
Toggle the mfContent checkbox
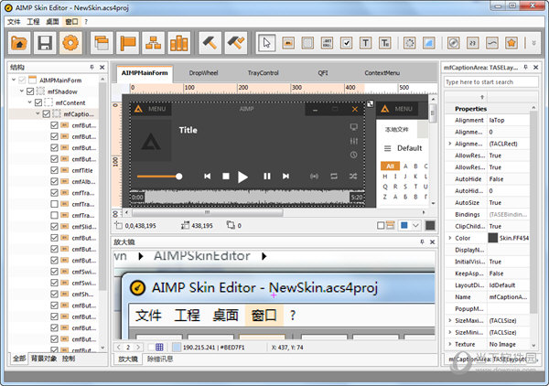click(38, 102)
